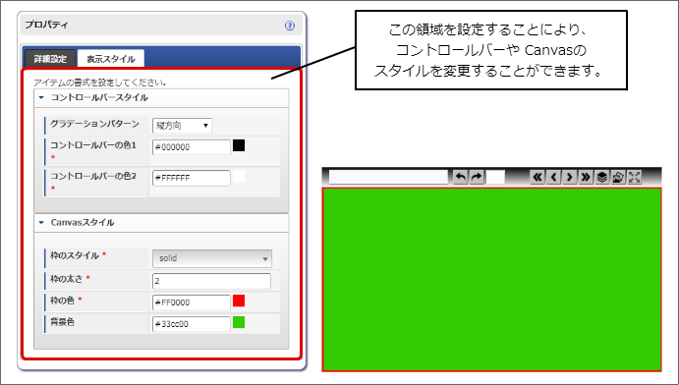Click the プロパティ panel title
The height and width of the screenshot is (385, 679).
[46, 25]
